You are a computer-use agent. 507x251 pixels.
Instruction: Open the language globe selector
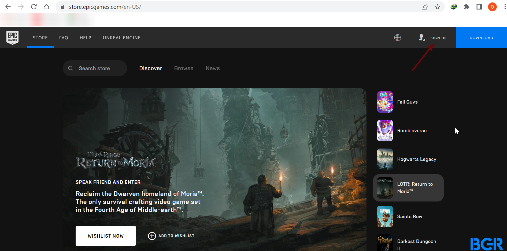click(x=398, y=38)
